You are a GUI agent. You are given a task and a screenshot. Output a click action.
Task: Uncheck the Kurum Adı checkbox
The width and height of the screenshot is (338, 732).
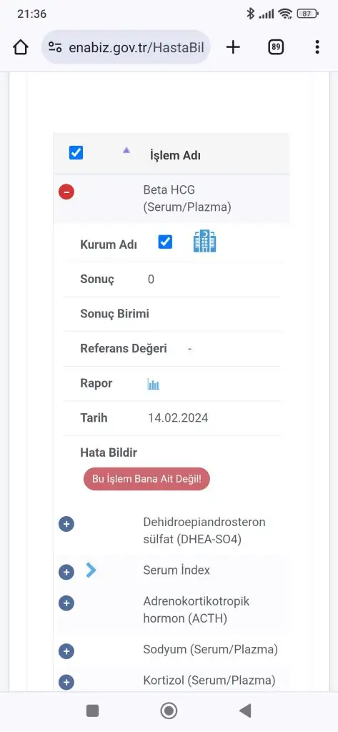[x=165, y=242]
